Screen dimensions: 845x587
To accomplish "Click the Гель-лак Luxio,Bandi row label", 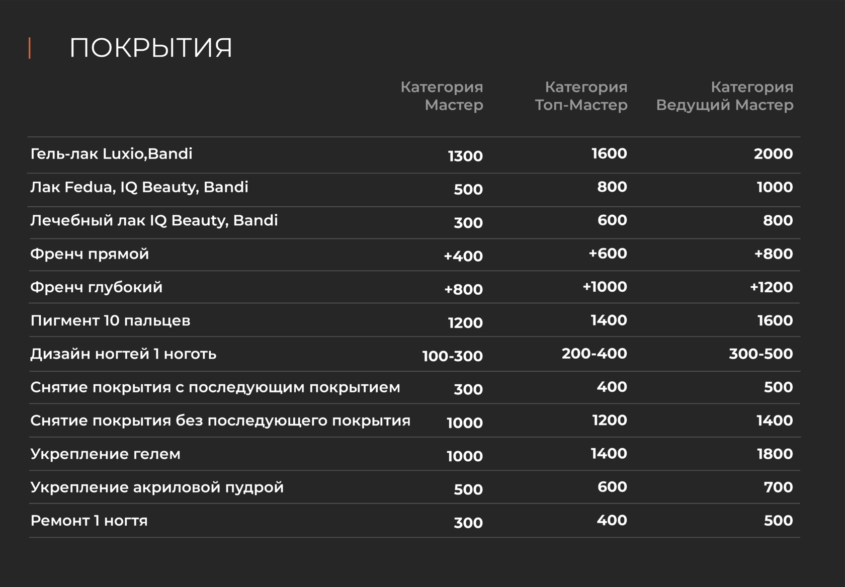I will point(111,154).
